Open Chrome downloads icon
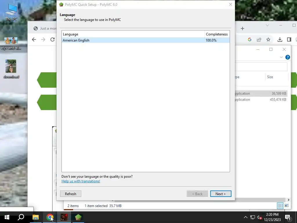The height and width of the screenshot is (223, 297). coord(280,39)
